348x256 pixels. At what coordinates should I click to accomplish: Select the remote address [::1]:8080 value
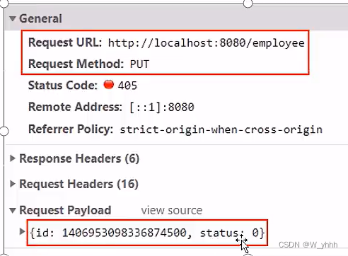pyautogui.click(x=162, y=107)
